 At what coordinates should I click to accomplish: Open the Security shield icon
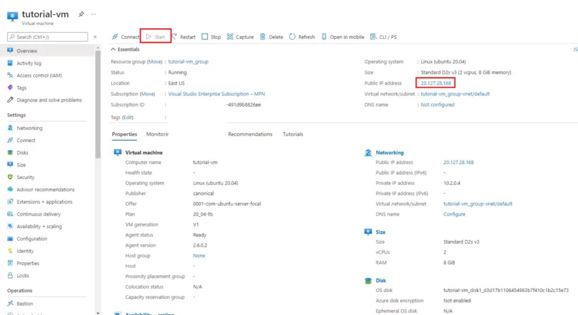pos(10,177)
